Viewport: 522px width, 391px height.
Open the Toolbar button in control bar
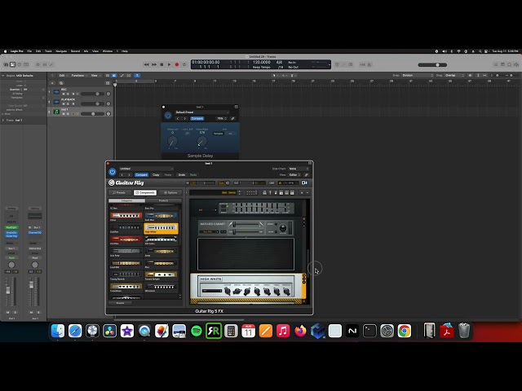click(26, 64)
